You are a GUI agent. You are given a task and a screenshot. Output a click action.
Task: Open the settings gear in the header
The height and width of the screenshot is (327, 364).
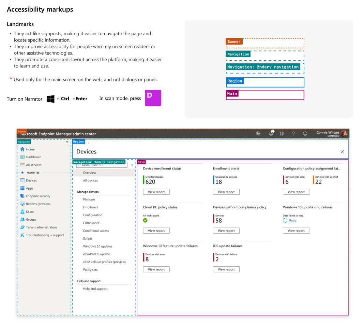point(282,134)
